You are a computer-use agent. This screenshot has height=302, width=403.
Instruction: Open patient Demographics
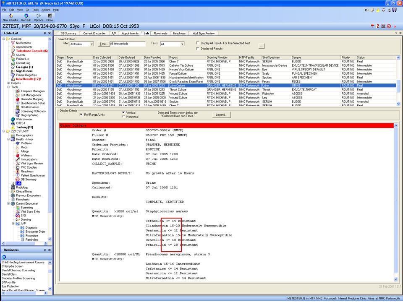point(24,135)
